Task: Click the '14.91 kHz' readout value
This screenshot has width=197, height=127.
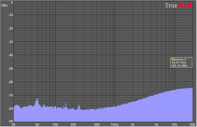Action: tap(179, 63)
